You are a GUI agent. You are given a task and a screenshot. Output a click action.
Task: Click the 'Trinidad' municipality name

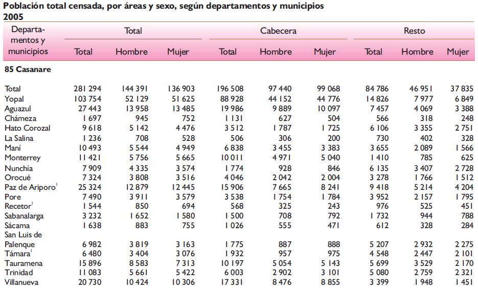(x=18, y=273)
